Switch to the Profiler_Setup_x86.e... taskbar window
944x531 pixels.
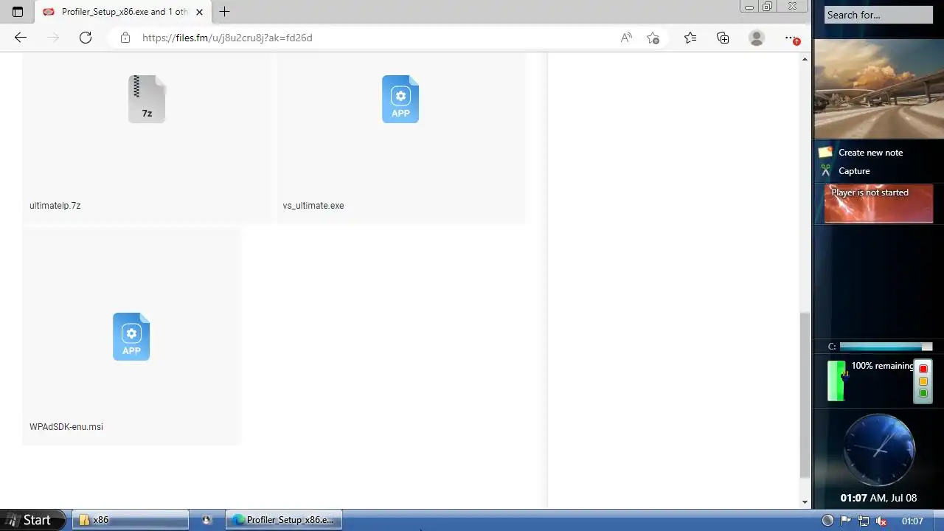[283, 520]
